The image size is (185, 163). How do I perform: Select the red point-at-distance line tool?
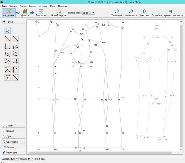coord(8,38)
